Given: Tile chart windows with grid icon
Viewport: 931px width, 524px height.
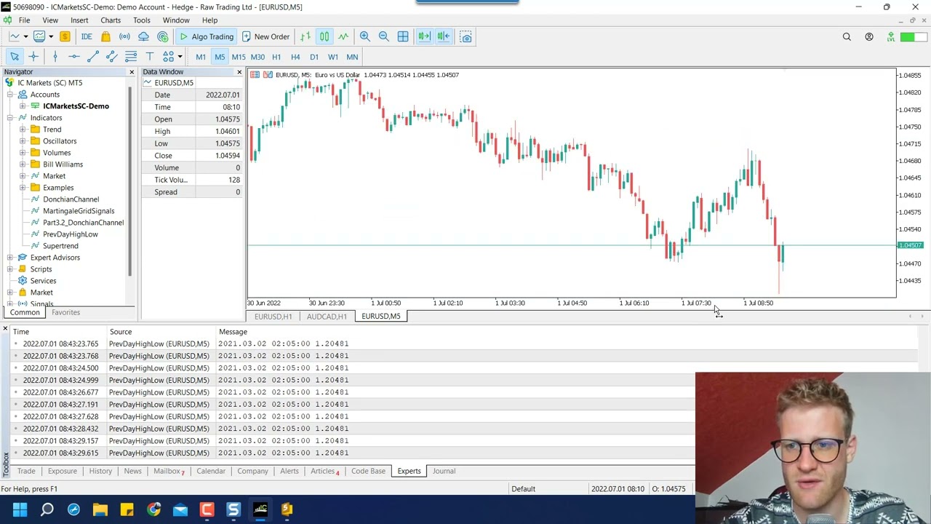Looking at the screenshot, I should (x=403, y=36).
